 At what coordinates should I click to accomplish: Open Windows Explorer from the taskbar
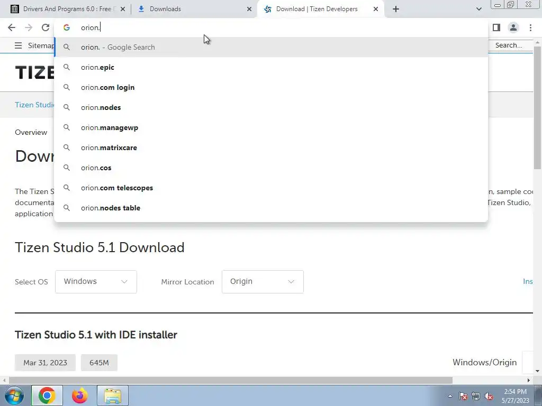113,395
